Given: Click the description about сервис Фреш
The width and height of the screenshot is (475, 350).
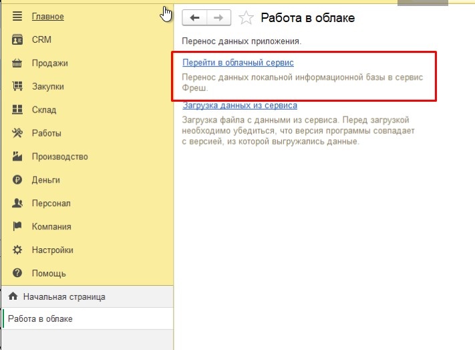Looking at the screenshot, I should (x=303, y=82).
